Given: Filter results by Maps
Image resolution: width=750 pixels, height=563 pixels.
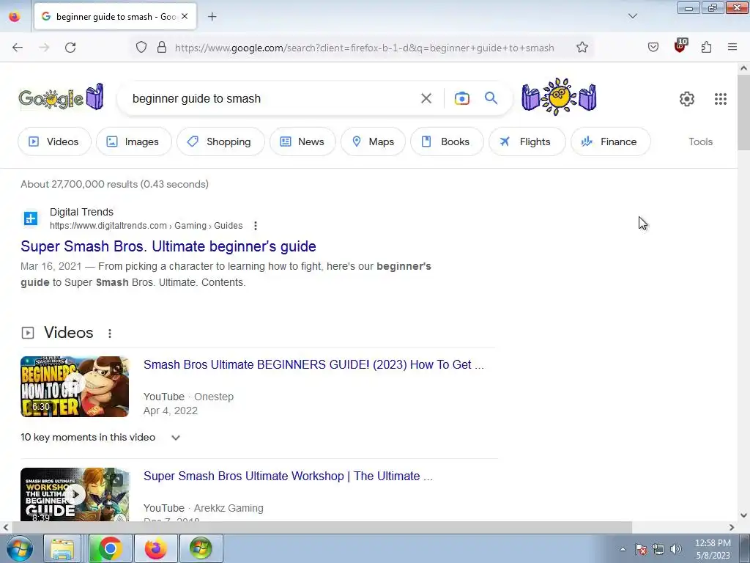Looking at the screenshot, I should point(373,141).
